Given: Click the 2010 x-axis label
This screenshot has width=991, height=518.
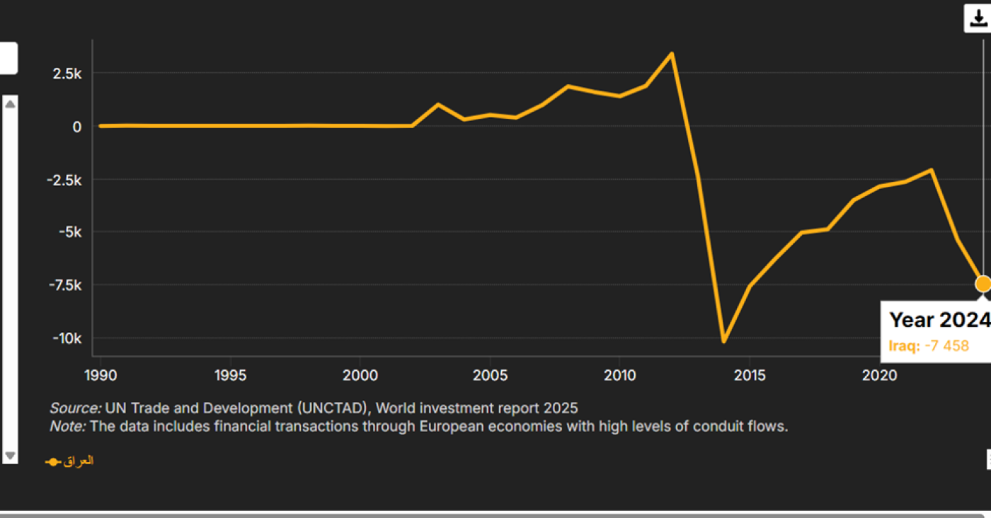Looking at the screenshot, I should [x=619, y=375].
